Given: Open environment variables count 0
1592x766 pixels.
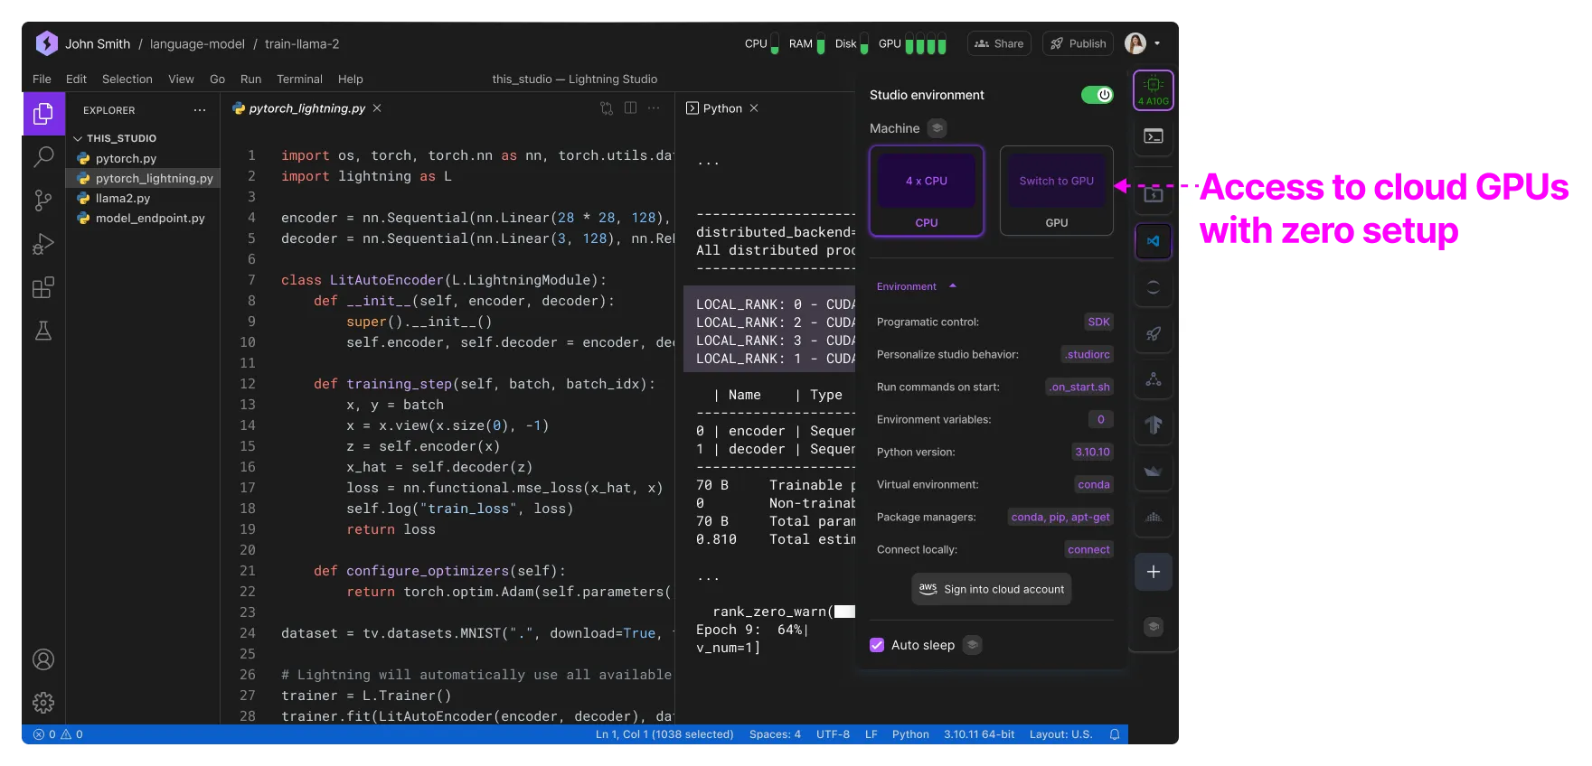Looking at the screenshot, I should point(1101,419).
